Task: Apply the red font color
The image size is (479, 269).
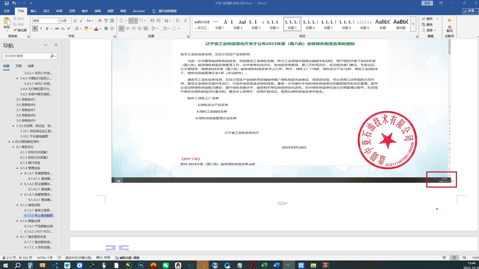Action: [96, 28]
